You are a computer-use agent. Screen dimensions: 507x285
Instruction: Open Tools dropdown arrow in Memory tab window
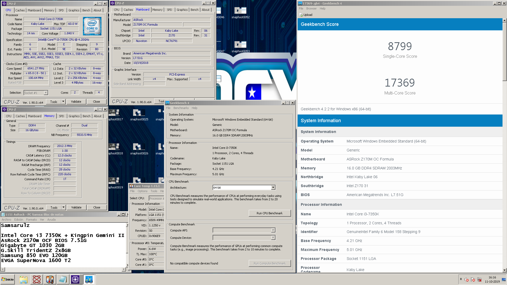(63, 207)
